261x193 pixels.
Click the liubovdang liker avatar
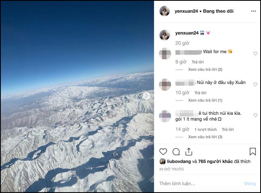pos(162,161)
